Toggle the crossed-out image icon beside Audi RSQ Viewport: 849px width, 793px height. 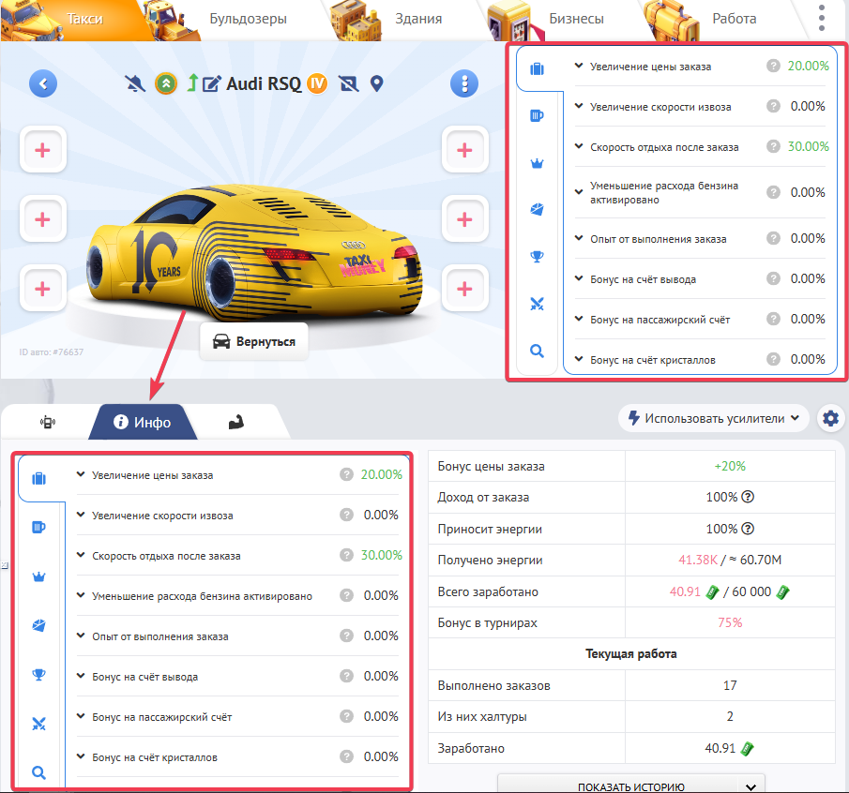(x=349, y=84)
